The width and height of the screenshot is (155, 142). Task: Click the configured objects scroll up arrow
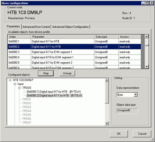pyautogui.click(x=107, y=80)
